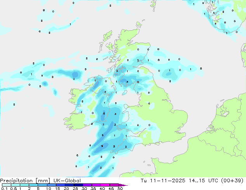Click the "14..15 UTC" time text

pyautogui.click(x=203, y=181)
